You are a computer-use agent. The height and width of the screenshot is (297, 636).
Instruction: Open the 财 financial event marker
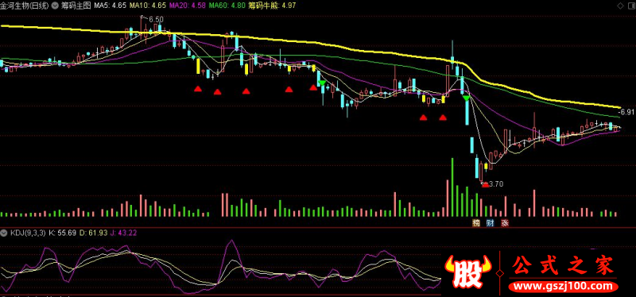(x=491, y=223)
